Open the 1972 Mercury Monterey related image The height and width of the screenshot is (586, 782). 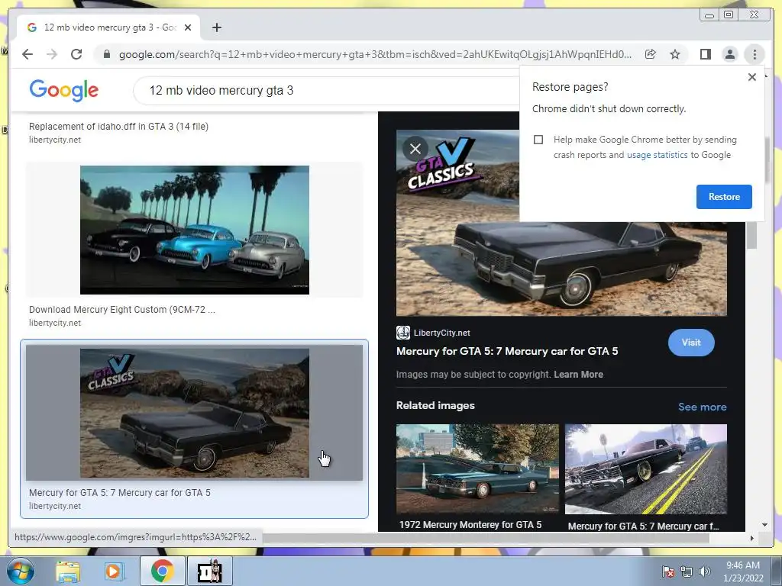[x=477, y=469]
